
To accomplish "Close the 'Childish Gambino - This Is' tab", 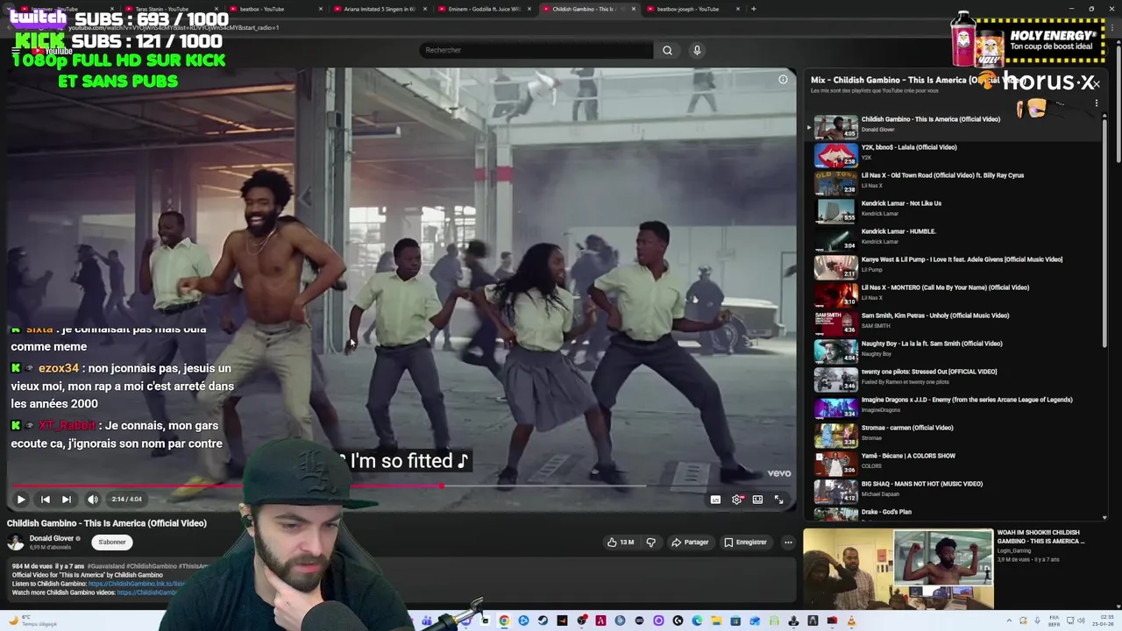I will pyautogui.click(x=633, y=9).
